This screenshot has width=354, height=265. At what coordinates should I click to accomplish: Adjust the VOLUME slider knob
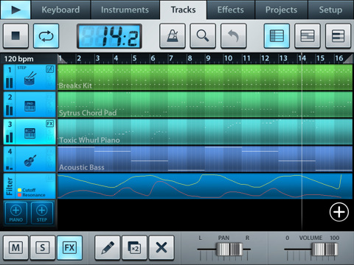point(324,250)
